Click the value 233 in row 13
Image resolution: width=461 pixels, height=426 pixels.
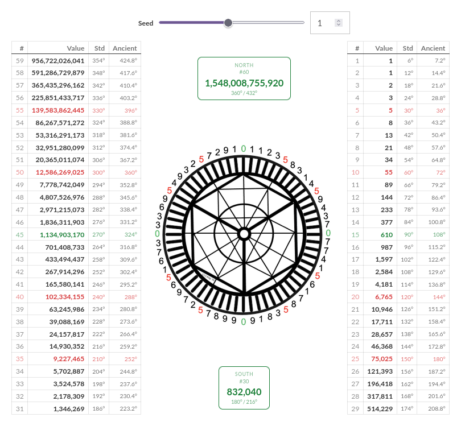click(387, 210)
